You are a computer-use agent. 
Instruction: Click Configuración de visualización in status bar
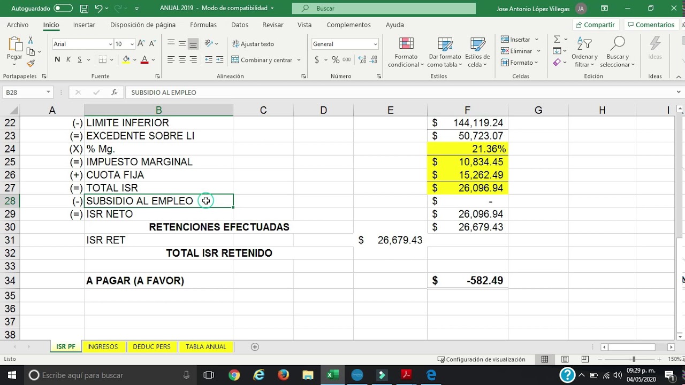click(x=481, y=359)
